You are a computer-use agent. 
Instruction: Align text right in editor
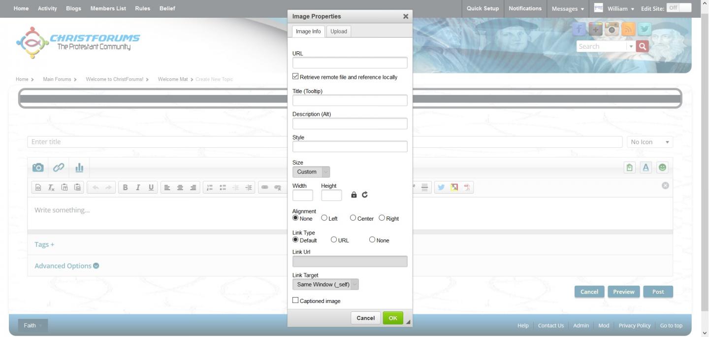click(x=193, y=187)
